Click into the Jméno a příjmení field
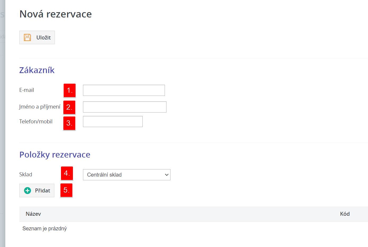The height and width of the screenshot is (247, 368). [x=125, y=107]
